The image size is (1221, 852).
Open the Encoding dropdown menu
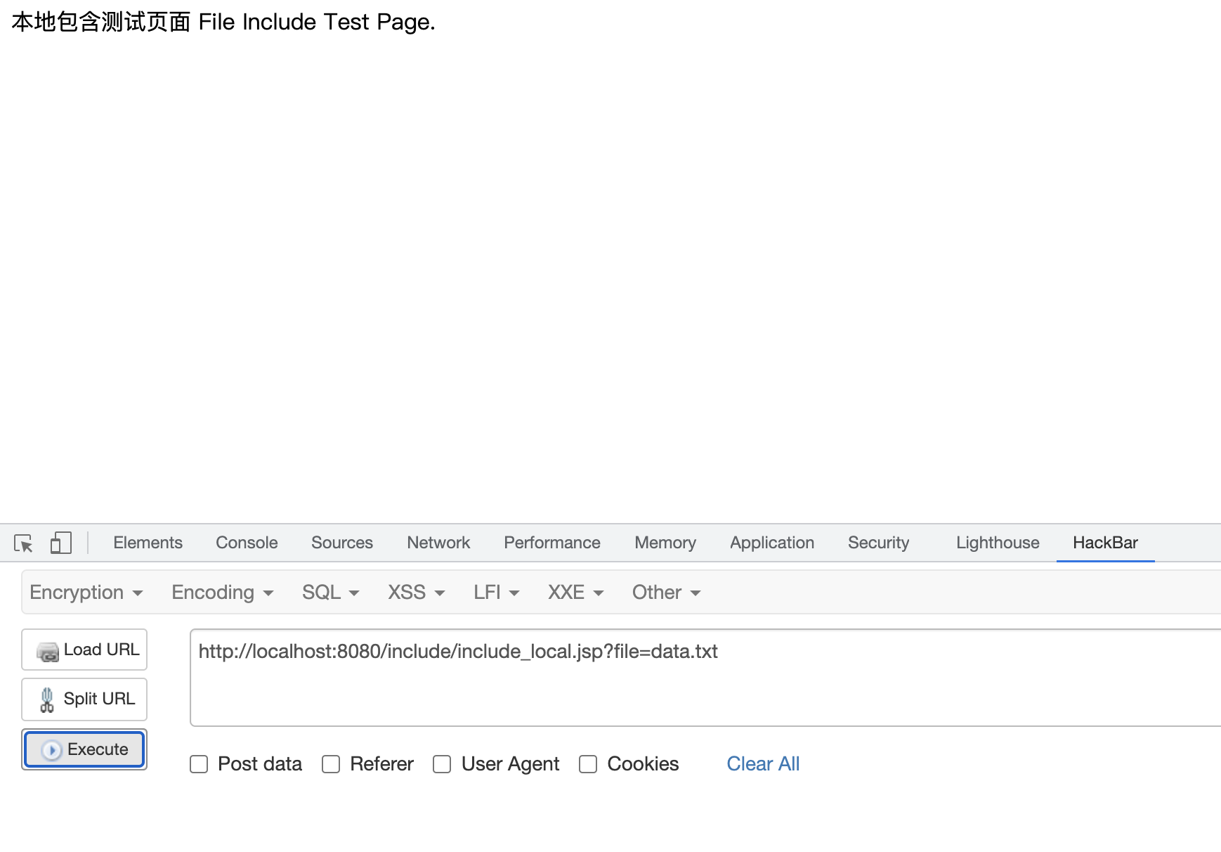point(222,593)
